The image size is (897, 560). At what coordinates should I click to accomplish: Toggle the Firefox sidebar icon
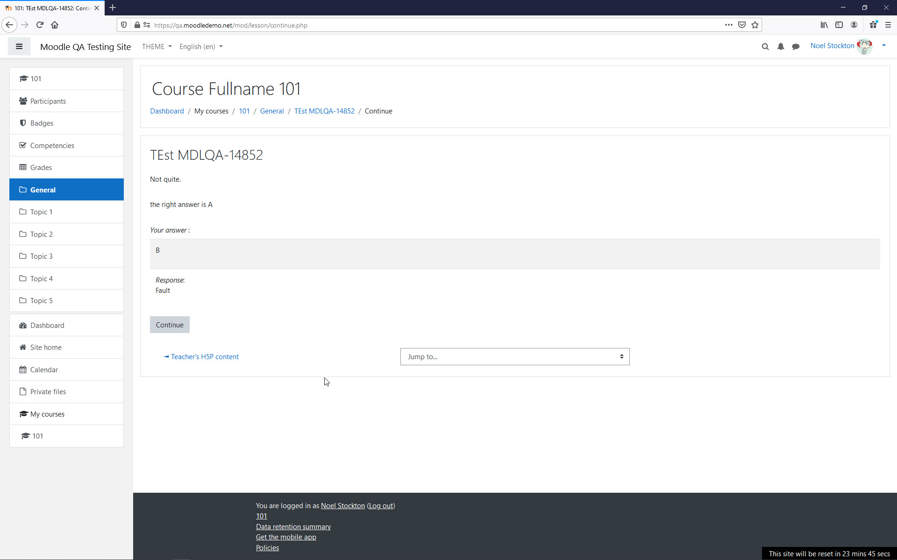(x=839, y=25)
